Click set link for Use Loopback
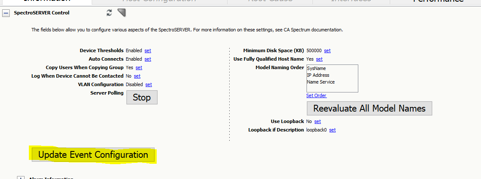Viewport: 481px width, 179px height. (318, 122)
